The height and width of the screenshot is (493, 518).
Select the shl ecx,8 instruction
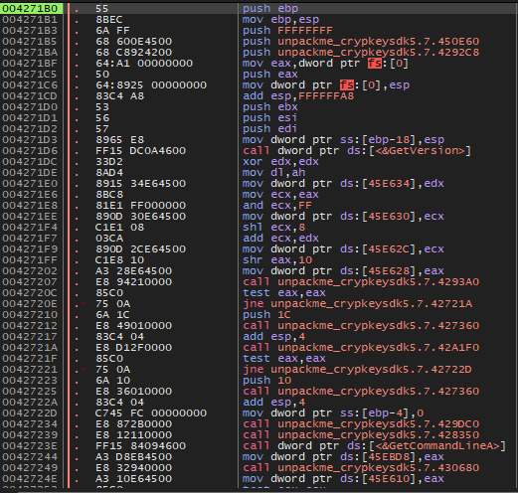click(273, 227)
